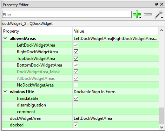The width and height of the screenshot is (165, 131).
Task: Close the Property Editor panel
Action: (162, 5)
